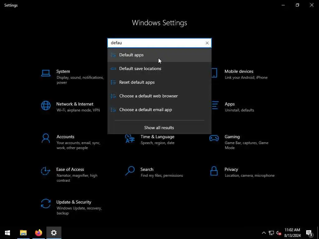Viewport: 319px width, 239px height.
Task: Open the Ease of Access icon
Action: (45, 171)
